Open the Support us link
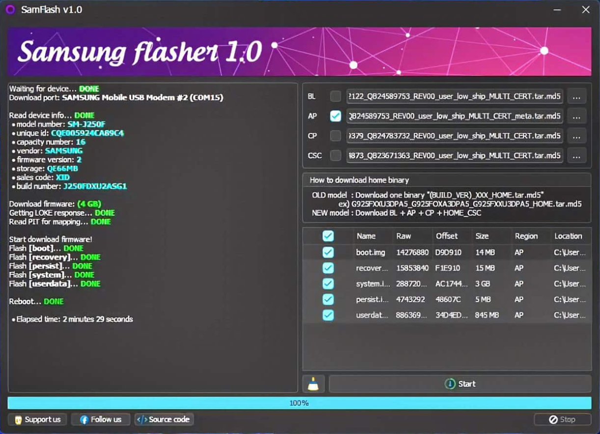The width and height of the screenshot is (600, 434). point(37,419)
